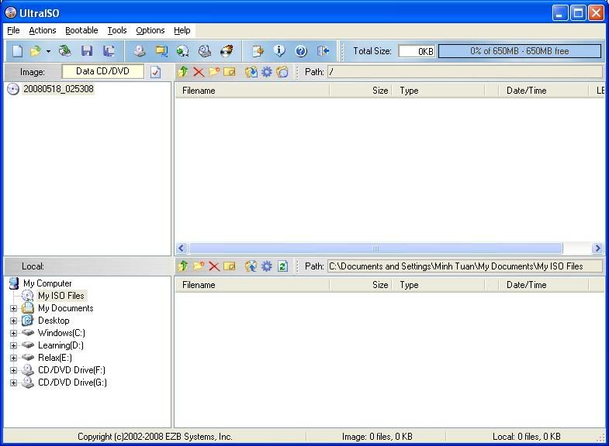Click the Local Path field with C:\Documents

pos(465,266)
